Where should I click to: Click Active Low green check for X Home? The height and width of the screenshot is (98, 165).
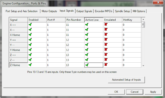coord(87,35)
